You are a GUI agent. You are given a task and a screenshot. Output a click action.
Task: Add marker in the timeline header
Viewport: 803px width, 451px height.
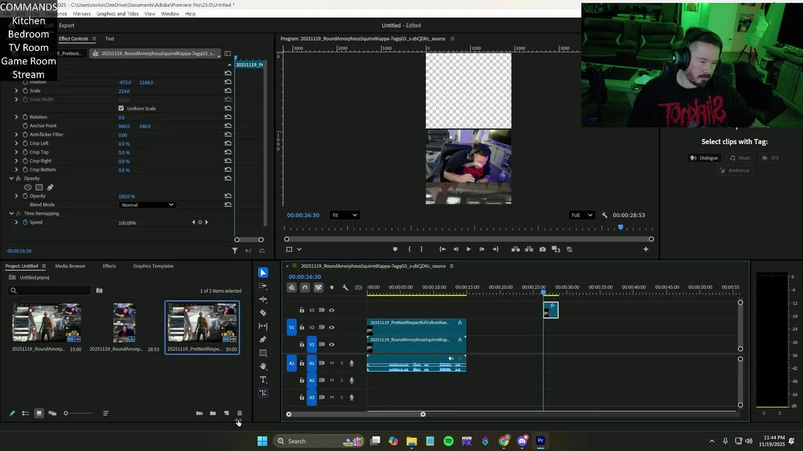(332, 288)
